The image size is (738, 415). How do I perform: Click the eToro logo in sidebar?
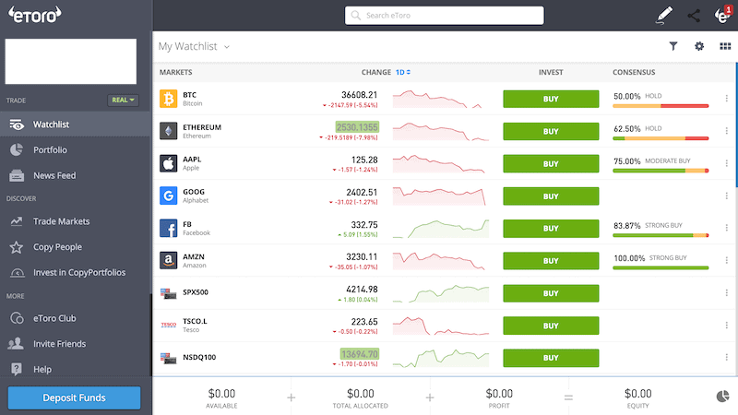[x=34, y=15]
